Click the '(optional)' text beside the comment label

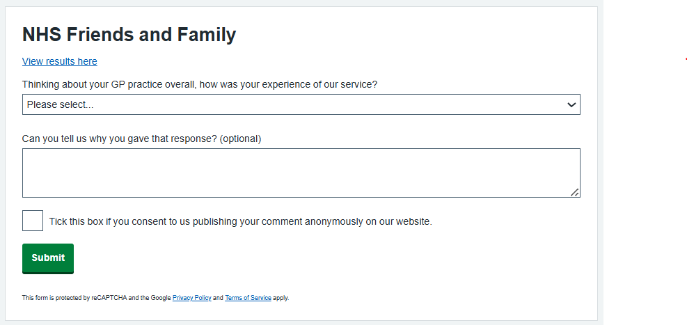tap(240, 138)
